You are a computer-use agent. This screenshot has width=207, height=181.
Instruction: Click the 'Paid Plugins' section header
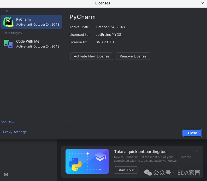coord(13,33)
